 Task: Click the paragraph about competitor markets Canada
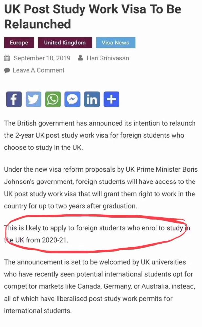pos(100,286)
